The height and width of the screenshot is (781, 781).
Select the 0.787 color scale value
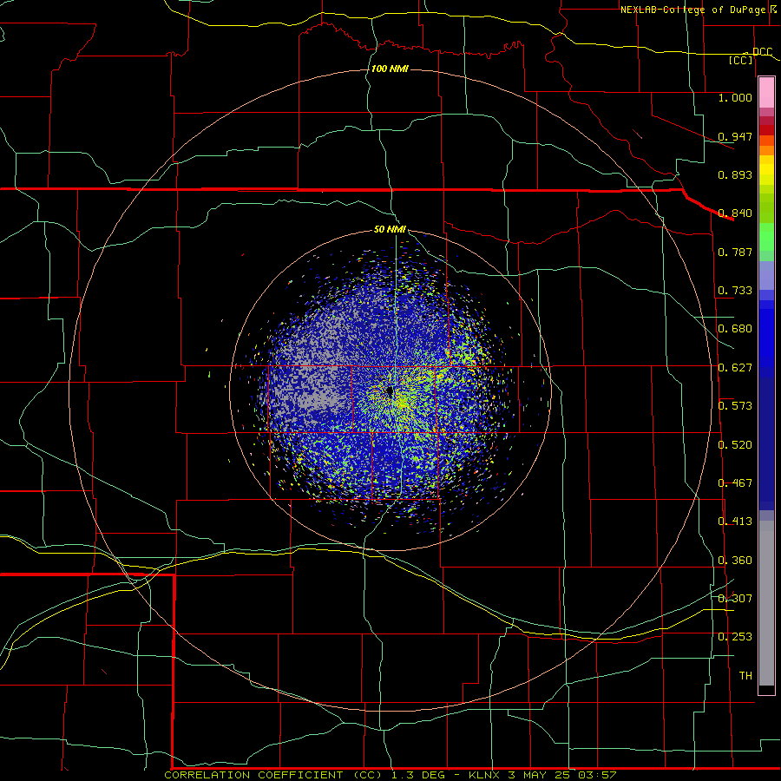pos(735,252)
